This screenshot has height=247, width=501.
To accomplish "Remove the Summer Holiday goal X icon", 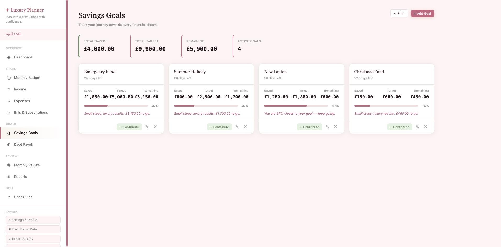I will pyautogui.click(x=245, y=127).
